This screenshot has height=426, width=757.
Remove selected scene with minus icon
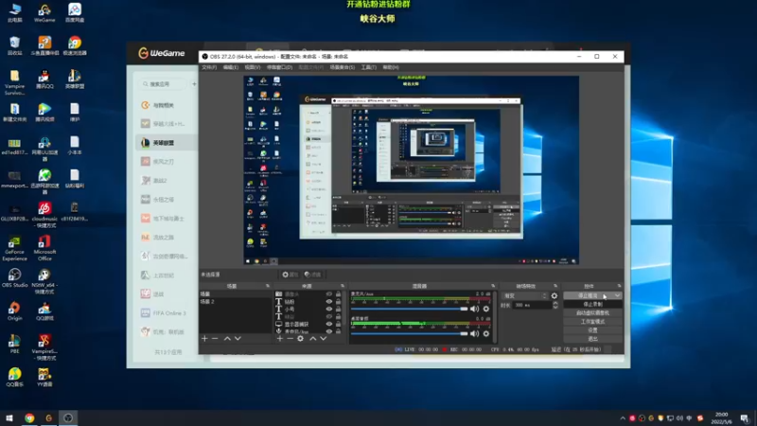216,339
